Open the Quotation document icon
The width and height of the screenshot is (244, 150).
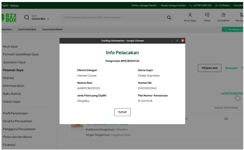(x=223, y=17)
